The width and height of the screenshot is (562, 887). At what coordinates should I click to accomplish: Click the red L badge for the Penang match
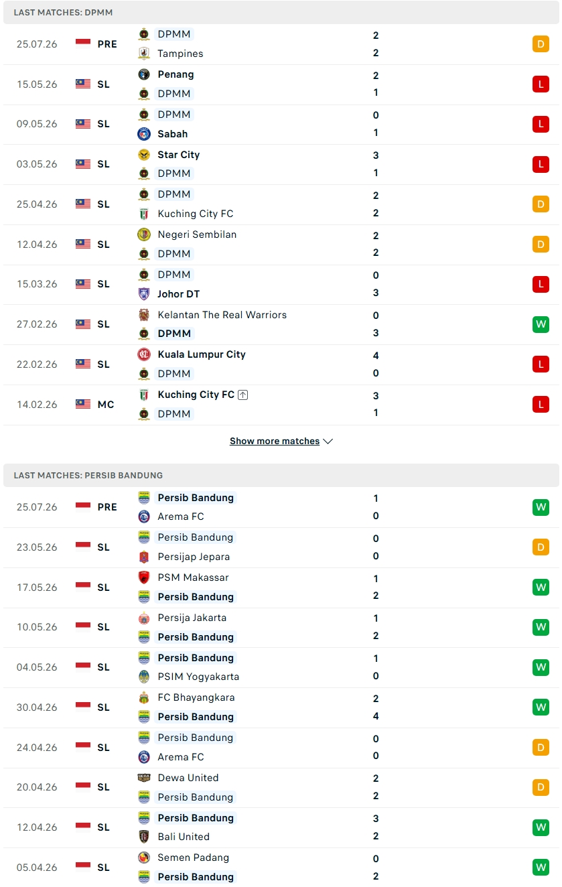[541, 84]
